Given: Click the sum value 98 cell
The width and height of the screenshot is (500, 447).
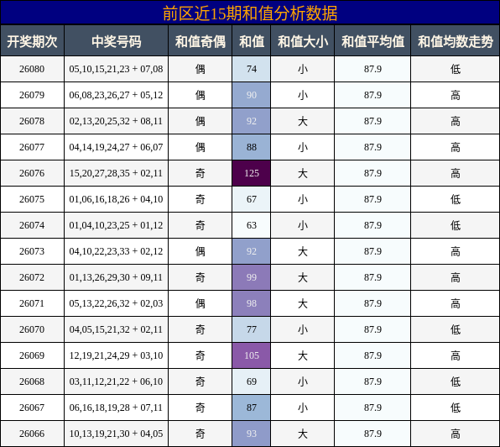Looking at the screenshot, I should pos(252,303).
